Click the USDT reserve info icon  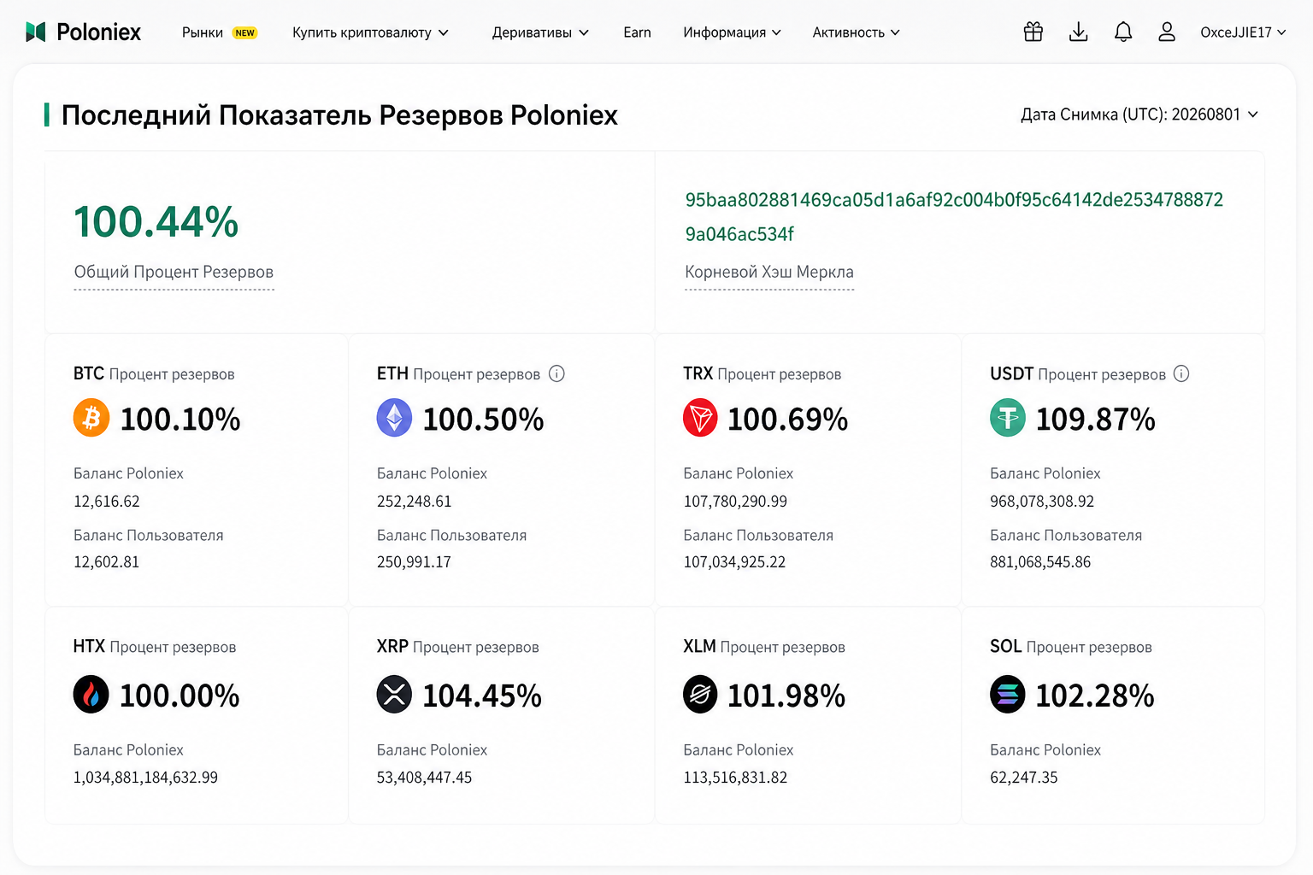tap(1181, 373)
